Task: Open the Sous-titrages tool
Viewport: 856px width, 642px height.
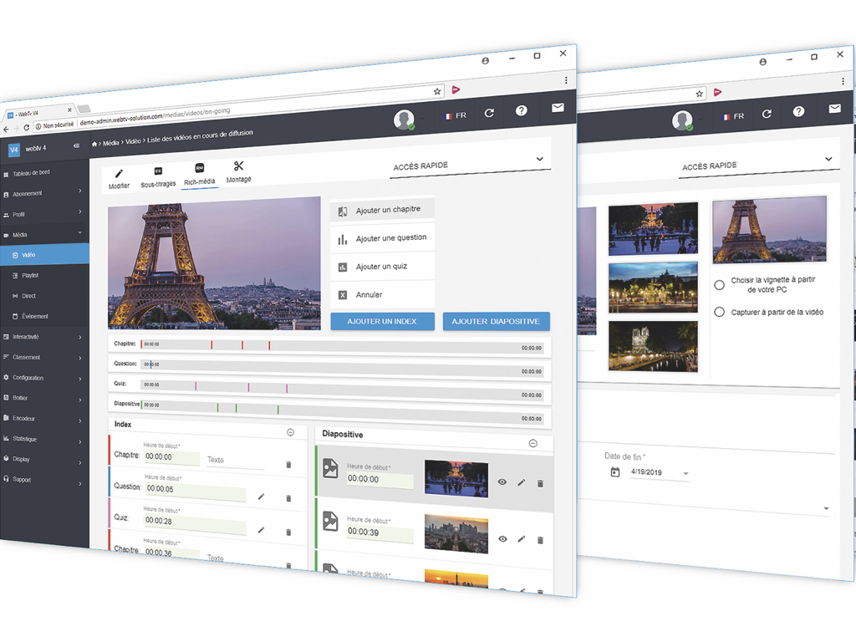Action: pos(158,172)
